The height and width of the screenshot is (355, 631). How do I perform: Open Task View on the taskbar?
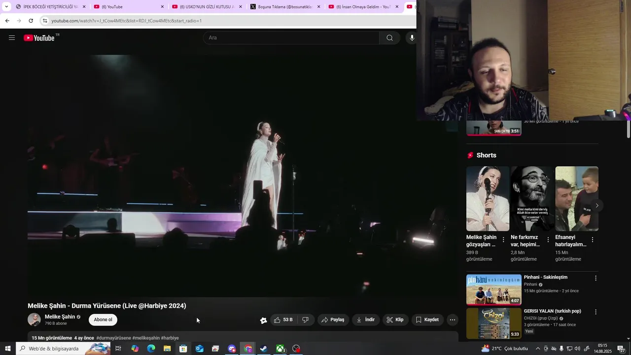click(118, 349)
